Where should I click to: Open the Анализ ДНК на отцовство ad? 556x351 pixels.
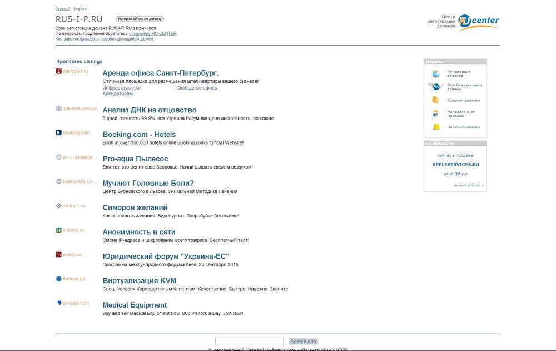coord(150,110)
